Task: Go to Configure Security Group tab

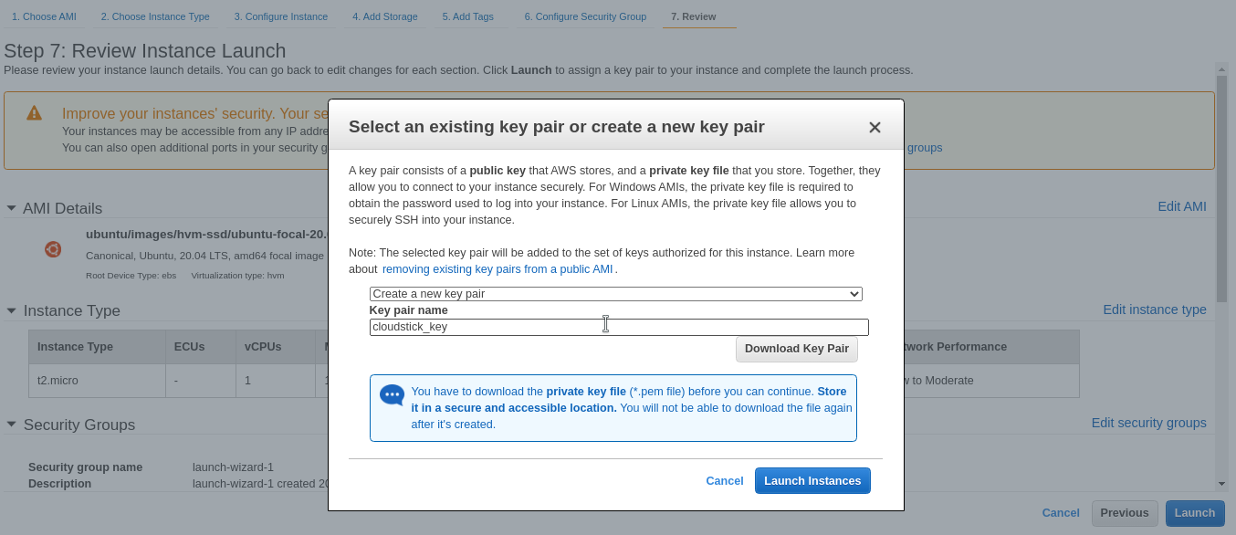Action: pyautogui.click(x=585, y=16)
